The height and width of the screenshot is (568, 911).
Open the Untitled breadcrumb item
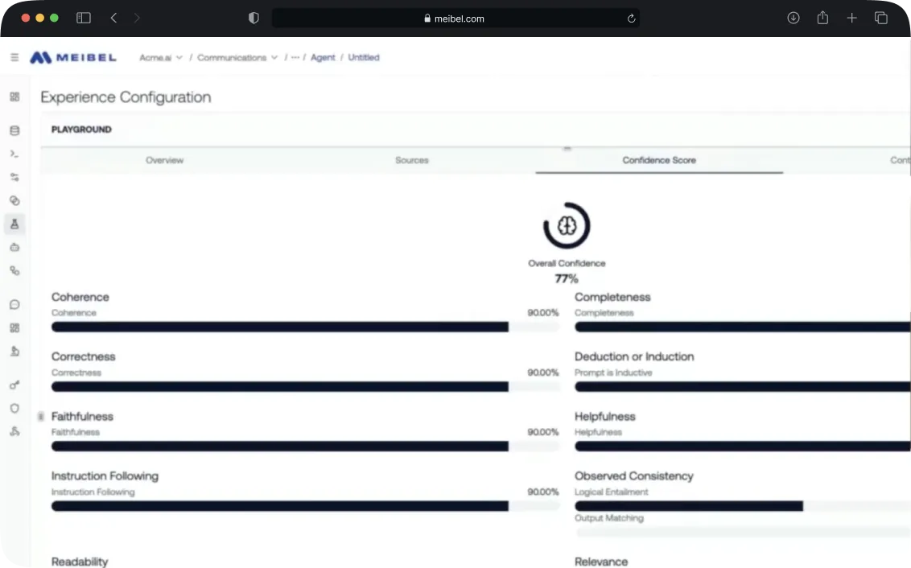(x=363, y=57)
